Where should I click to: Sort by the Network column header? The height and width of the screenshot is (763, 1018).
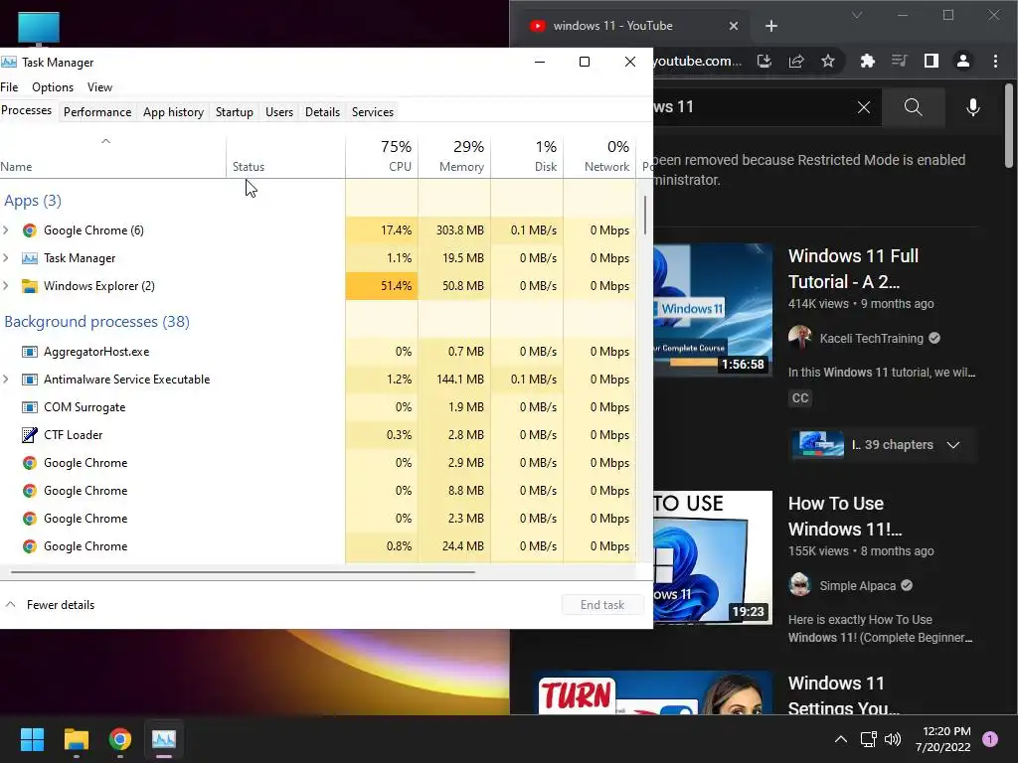coord(599,156)
